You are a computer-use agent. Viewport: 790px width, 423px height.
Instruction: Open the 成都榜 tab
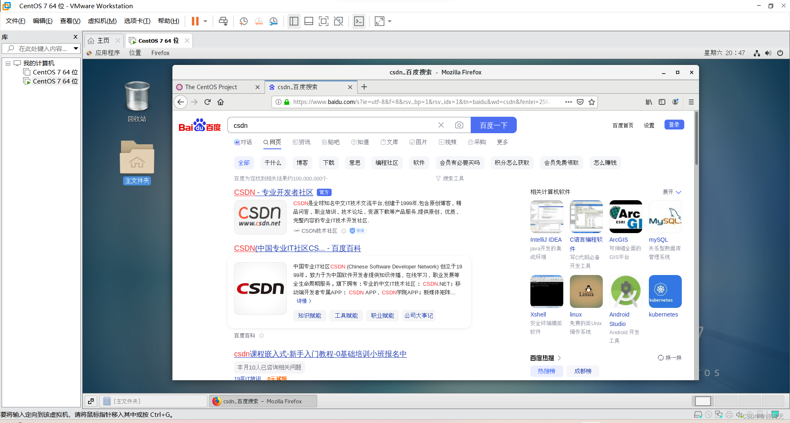583,371
